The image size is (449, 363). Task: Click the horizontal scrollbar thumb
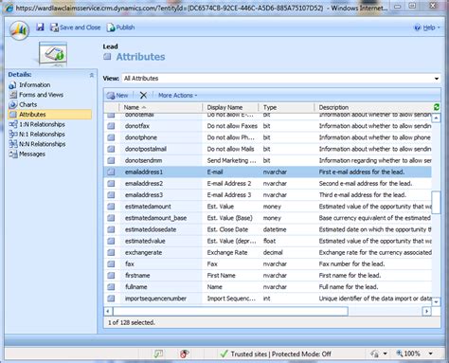click(230, 311)
